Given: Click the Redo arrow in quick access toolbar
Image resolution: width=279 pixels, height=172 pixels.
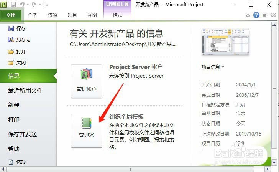Looking at the screenshot, I should tap(34, 5).
